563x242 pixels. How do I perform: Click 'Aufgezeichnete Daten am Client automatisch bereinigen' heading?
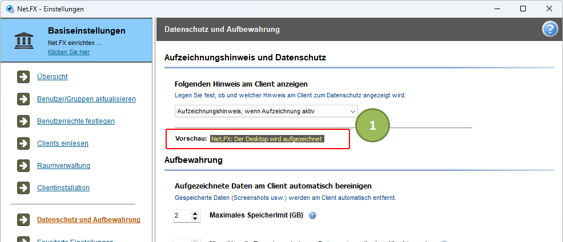point(273,186)
